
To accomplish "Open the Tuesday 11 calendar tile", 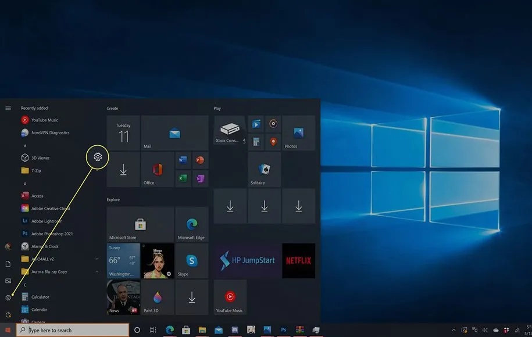I will coord(123,133).
